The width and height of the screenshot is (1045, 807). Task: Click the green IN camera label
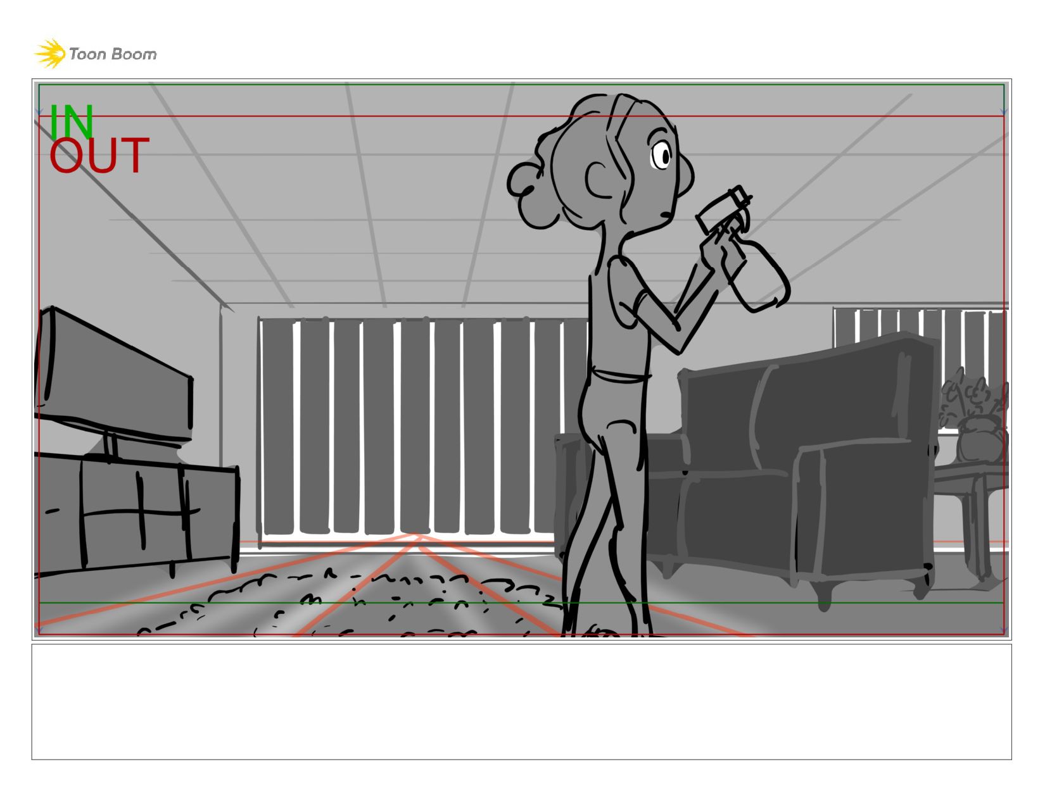[72, 122]
